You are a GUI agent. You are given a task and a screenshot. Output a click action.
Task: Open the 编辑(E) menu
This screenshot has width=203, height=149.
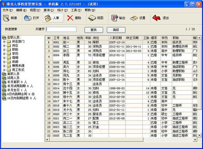pos(21,10)
